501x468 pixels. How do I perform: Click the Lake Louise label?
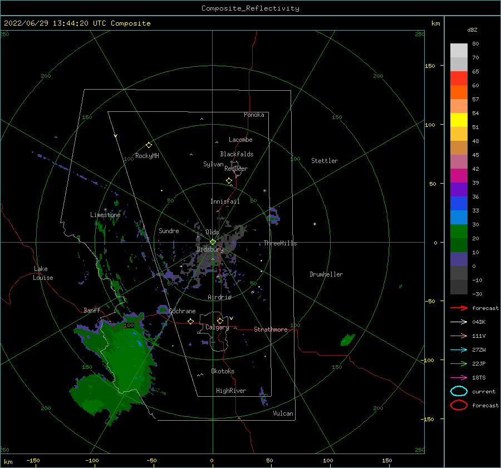(x=43, y=273)
